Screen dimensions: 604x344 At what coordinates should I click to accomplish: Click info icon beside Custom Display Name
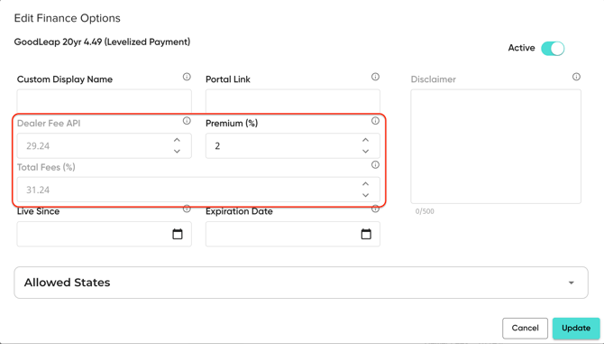point(187,77)
